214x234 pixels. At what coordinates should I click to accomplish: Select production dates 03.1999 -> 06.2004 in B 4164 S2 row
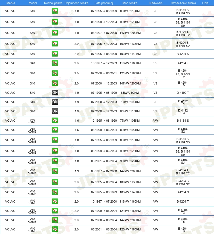point(104,130)
